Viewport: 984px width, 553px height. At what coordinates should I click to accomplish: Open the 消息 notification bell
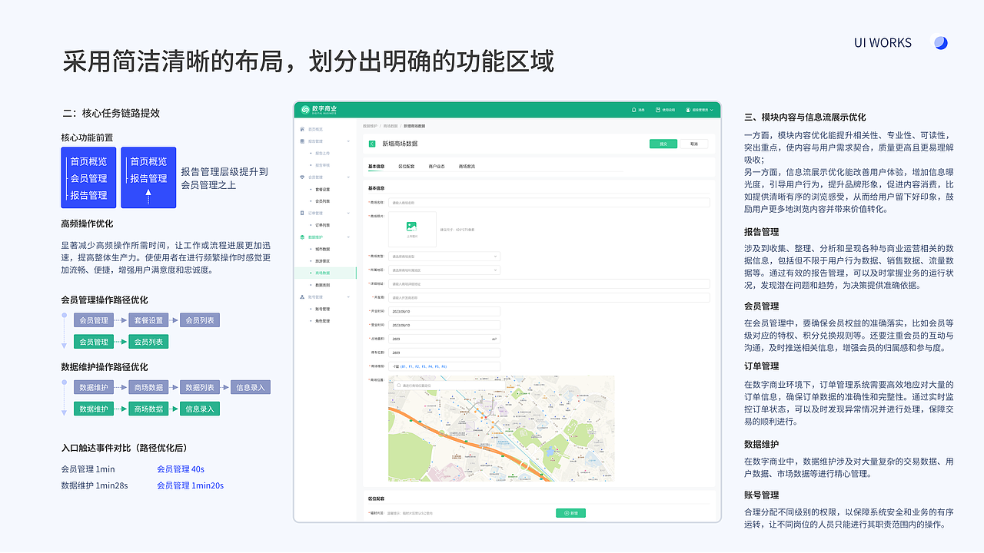click(633, 110)
